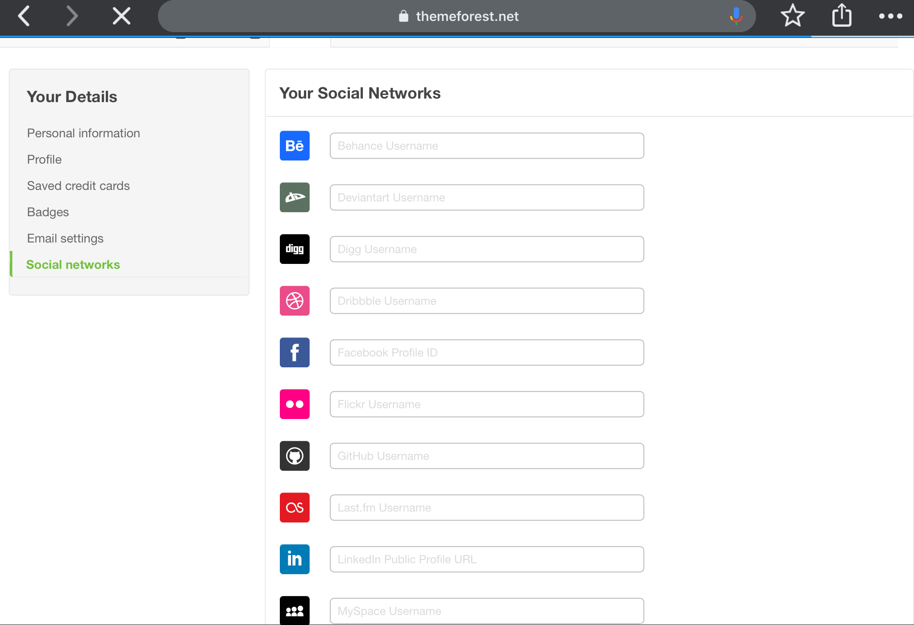The width and height of the screenshot is (914, 625).
Task: Select Social networks in sidebar
Action: click(x=73, y=265)
